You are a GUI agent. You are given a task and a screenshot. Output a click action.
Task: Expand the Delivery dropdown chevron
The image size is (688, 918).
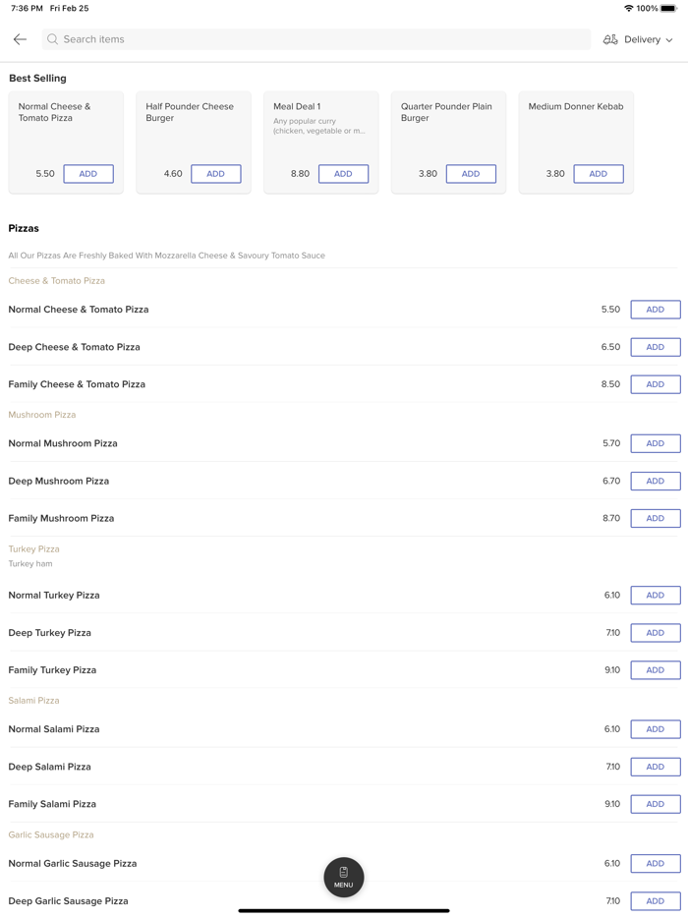(669, 40)
